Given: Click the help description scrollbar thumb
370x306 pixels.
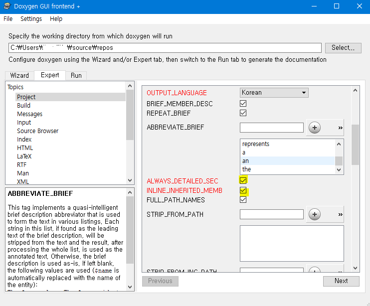Looking at the screenshot, I should tap(130, 230).
